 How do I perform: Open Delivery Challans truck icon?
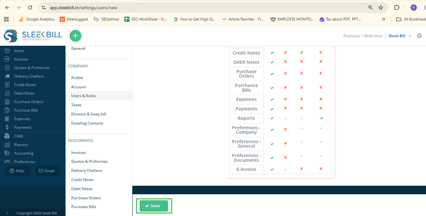click(7, 76)
